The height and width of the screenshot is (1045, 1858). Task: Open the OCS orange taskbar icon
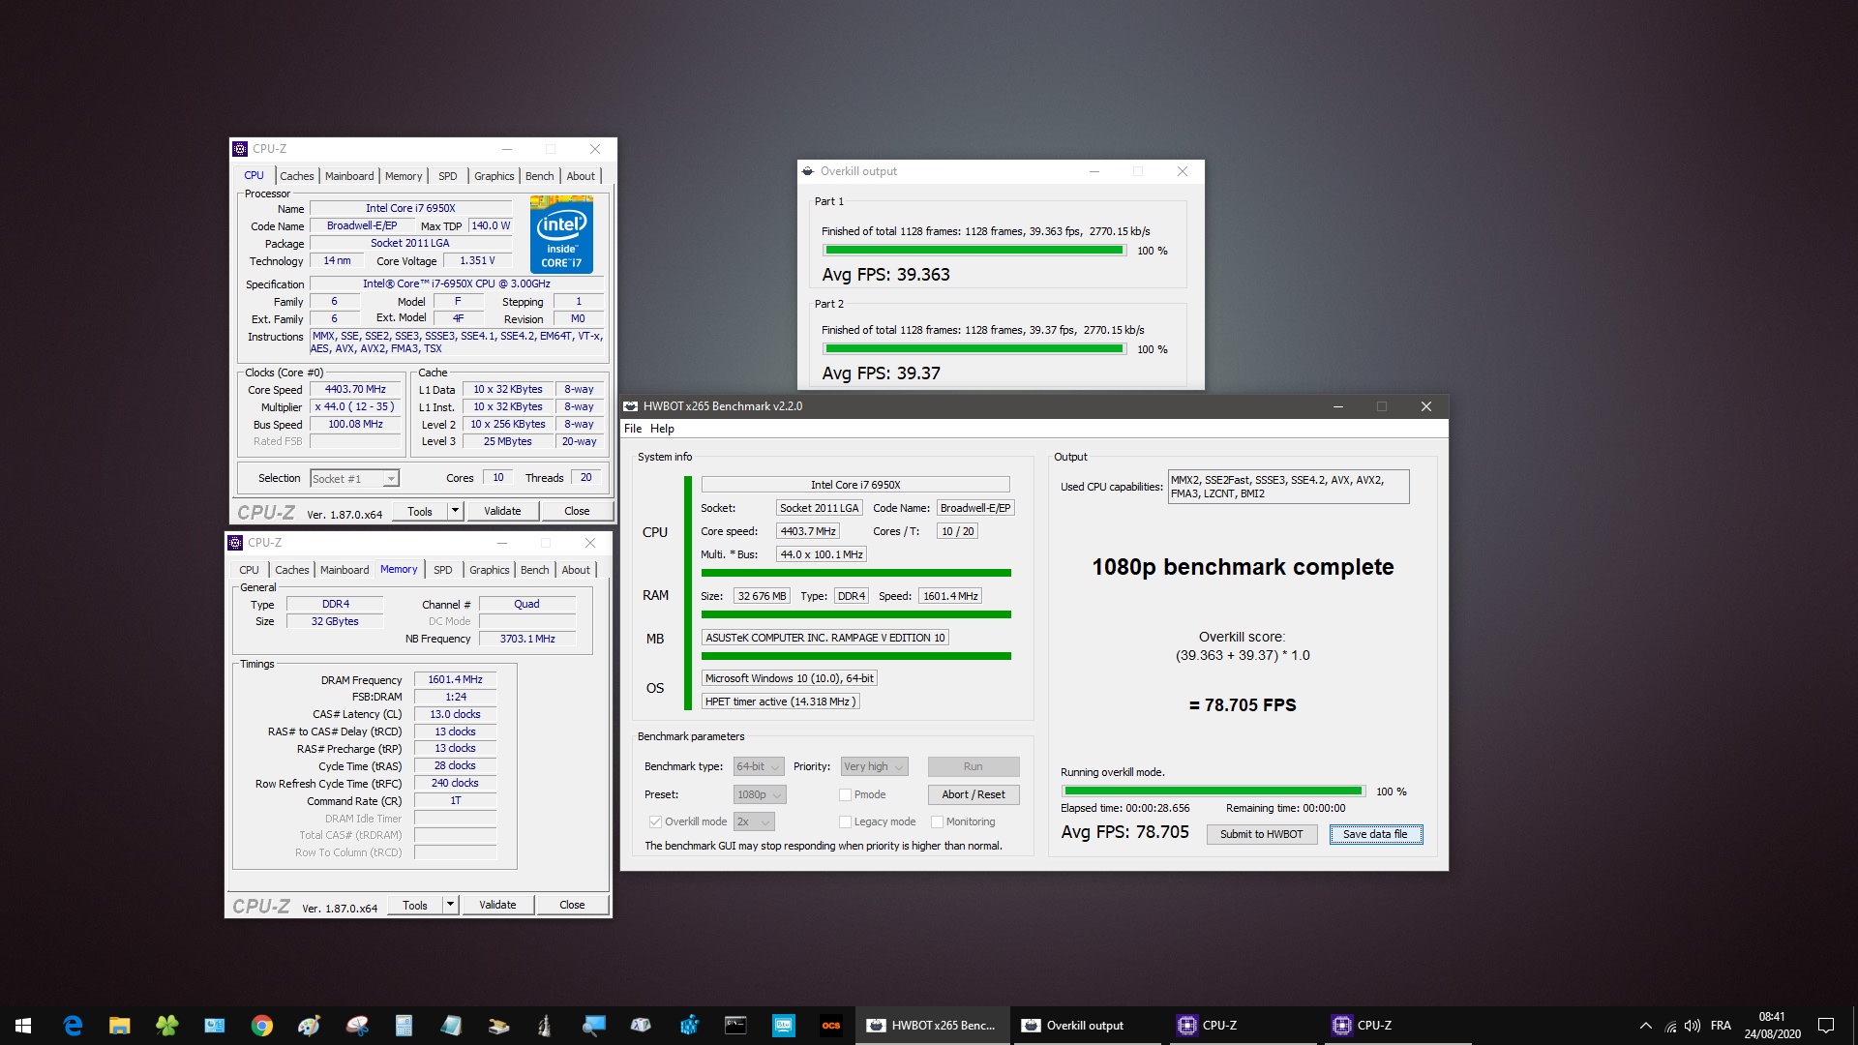[830, 1026]
